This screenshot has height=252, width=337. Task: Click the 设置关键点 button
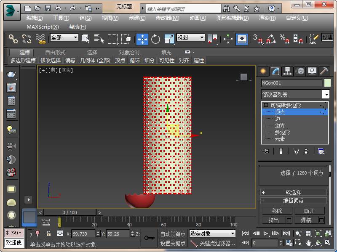coord(173,243)
